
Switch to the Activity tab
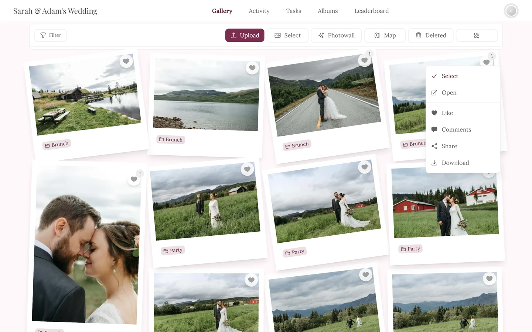click(259, 11)
